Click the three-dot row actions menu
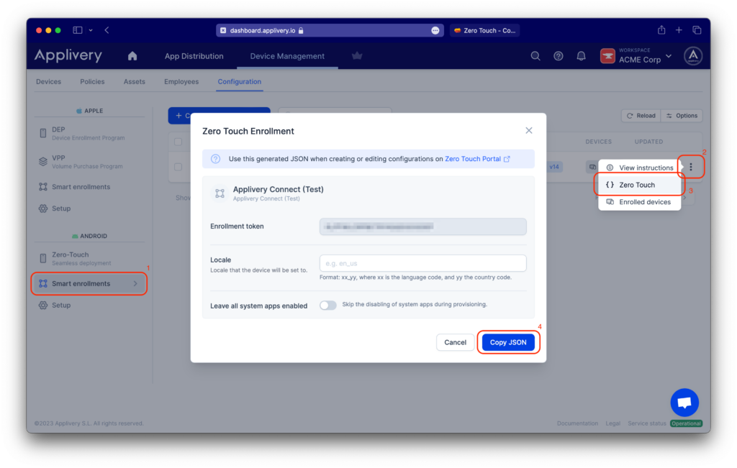Screen dimensions: 737x468 [x=691, y=167]
